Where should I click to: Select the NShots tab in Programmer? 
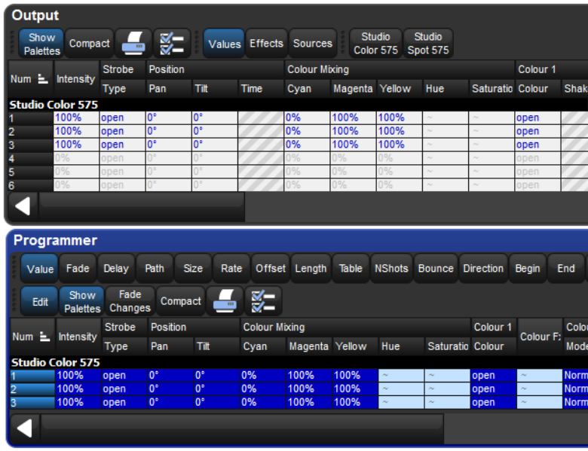[x=391, y=269]
